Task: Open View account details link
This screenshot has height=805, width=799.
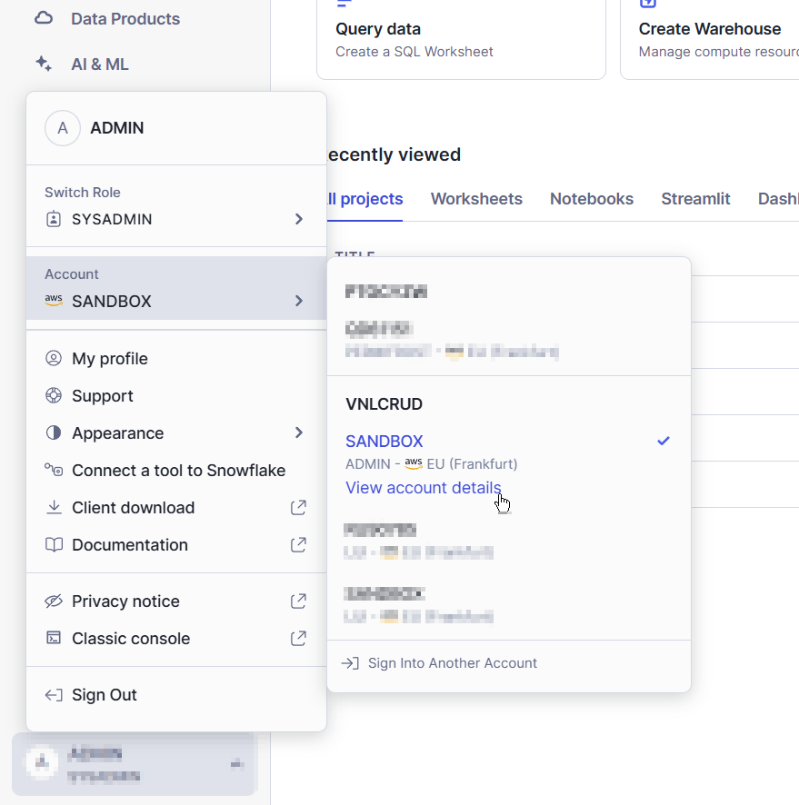Action: pyautogui.click(x=423, y=488)
